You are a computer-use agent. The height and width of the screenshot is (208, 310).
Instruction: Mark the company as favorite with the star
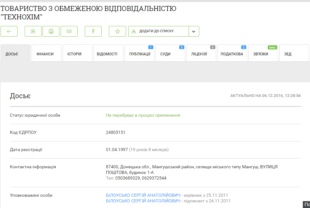click(117, 31)
